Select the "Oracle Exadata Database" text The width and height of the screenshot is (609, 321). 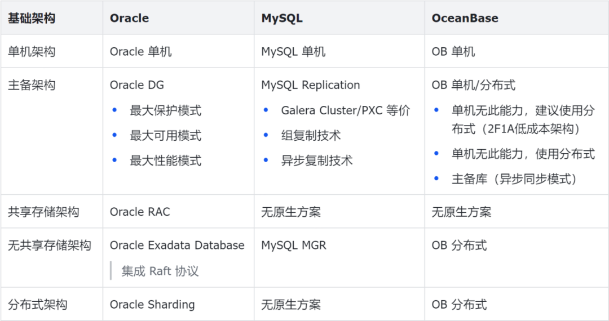click(177, 246)
